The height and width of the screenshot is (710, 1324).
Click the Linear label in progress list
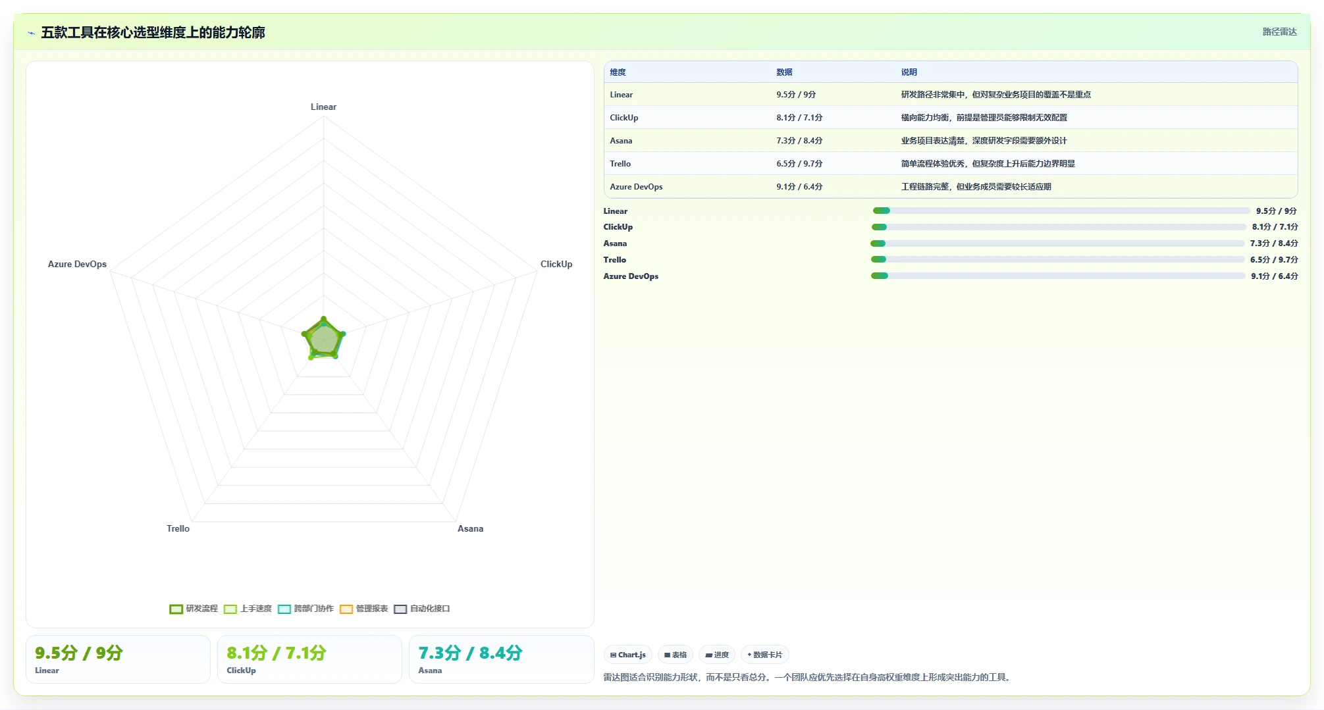pos(615,211)
